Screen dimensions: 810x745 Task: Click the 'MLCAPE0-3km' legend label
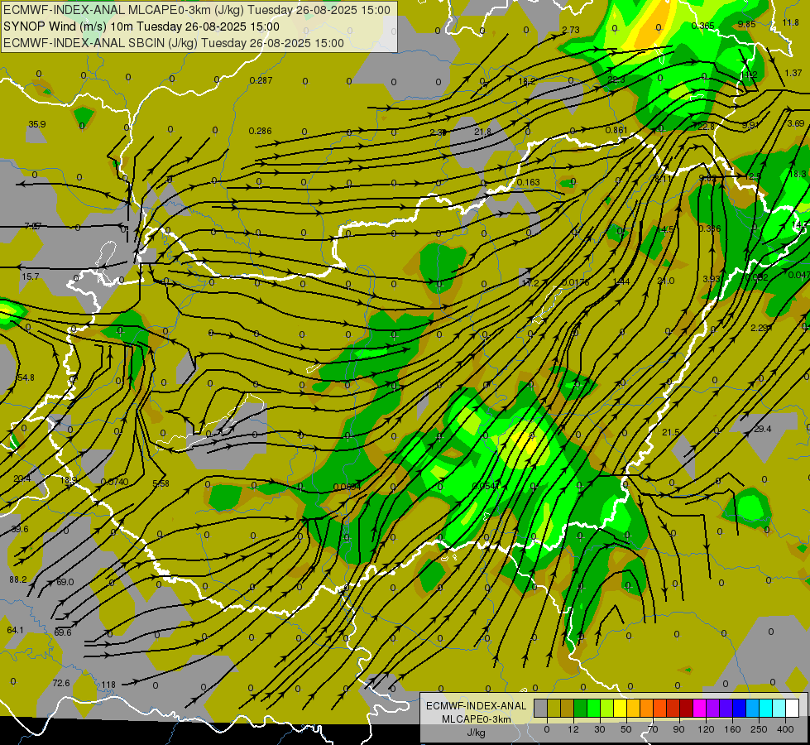tap(477, 719)
